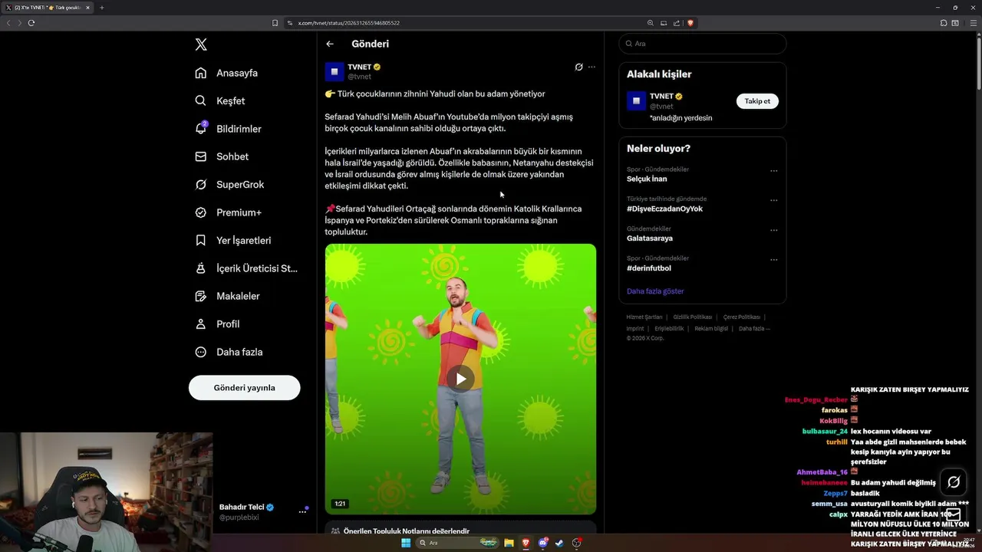982x552 pixels.
Task: Select the X'te TVNET tab
Action: coord(48,8)
